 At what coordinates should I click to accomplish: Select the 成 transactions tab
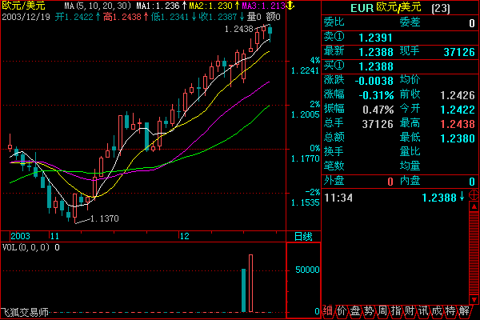pos(437,311)
